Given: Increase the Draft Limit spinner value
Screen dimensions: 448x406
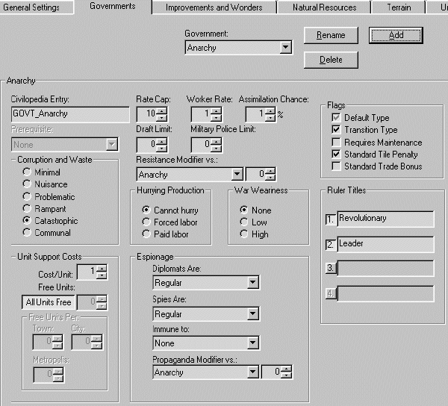Looking at the screenshot, I should click(162, 140).
